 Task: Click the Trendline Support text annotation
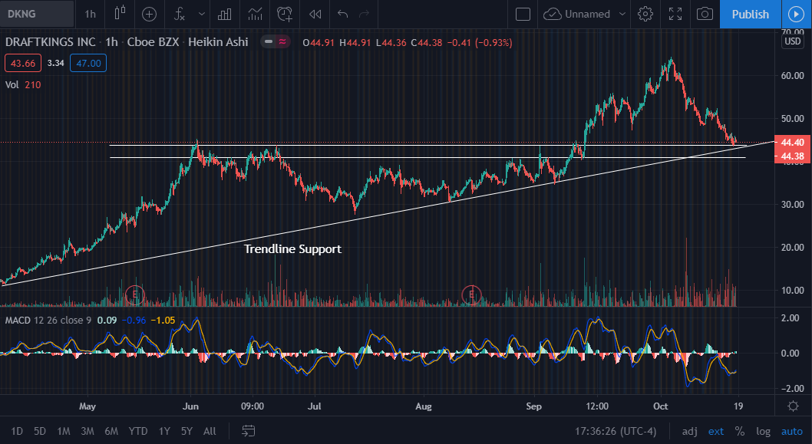pos(292,249)
